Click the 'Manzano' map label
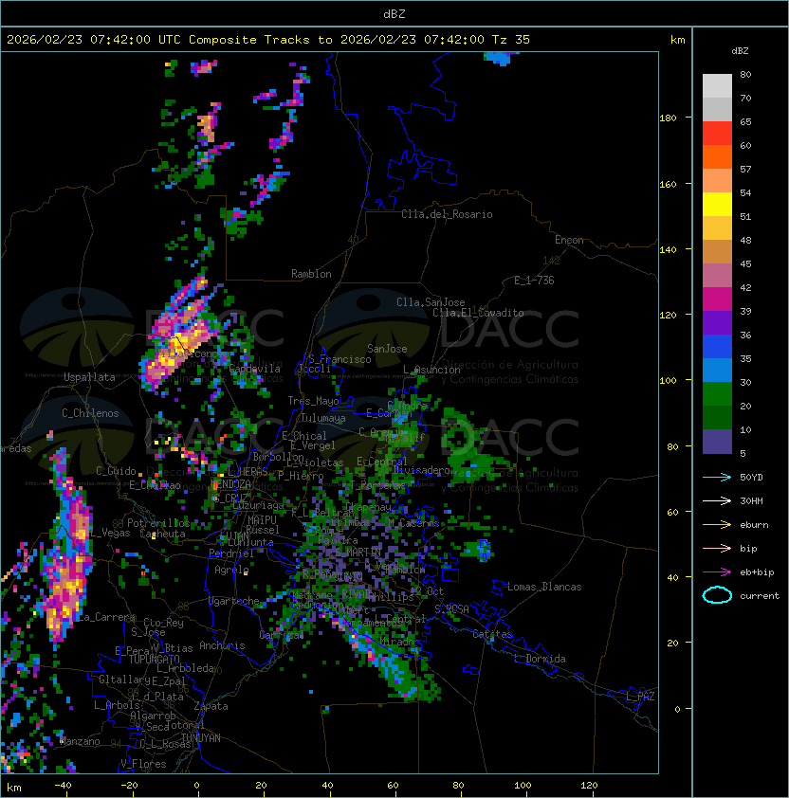 point(80,741)
